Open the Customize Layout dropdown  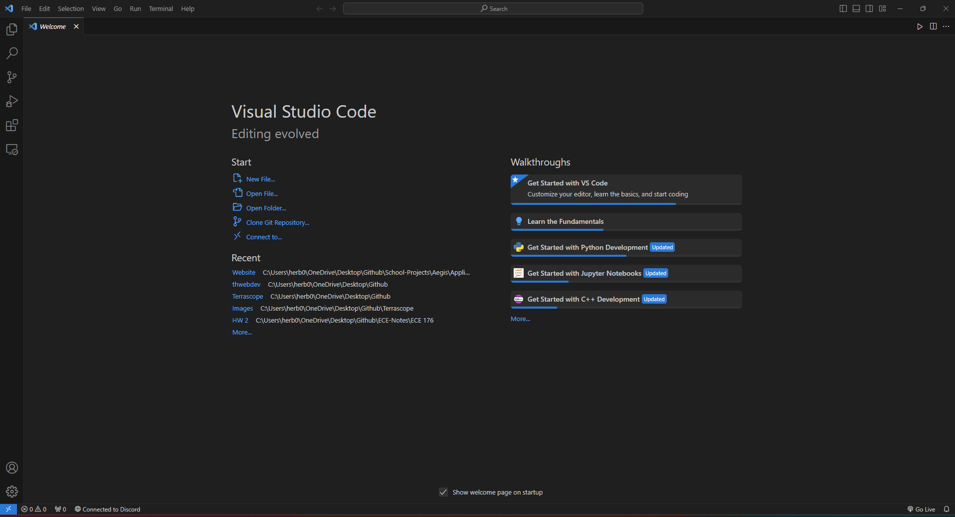pos(883,8)
